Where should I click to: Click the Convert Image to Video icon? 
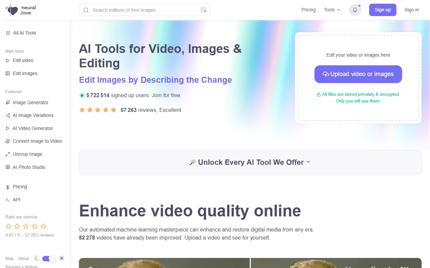[x=8, y=141]
